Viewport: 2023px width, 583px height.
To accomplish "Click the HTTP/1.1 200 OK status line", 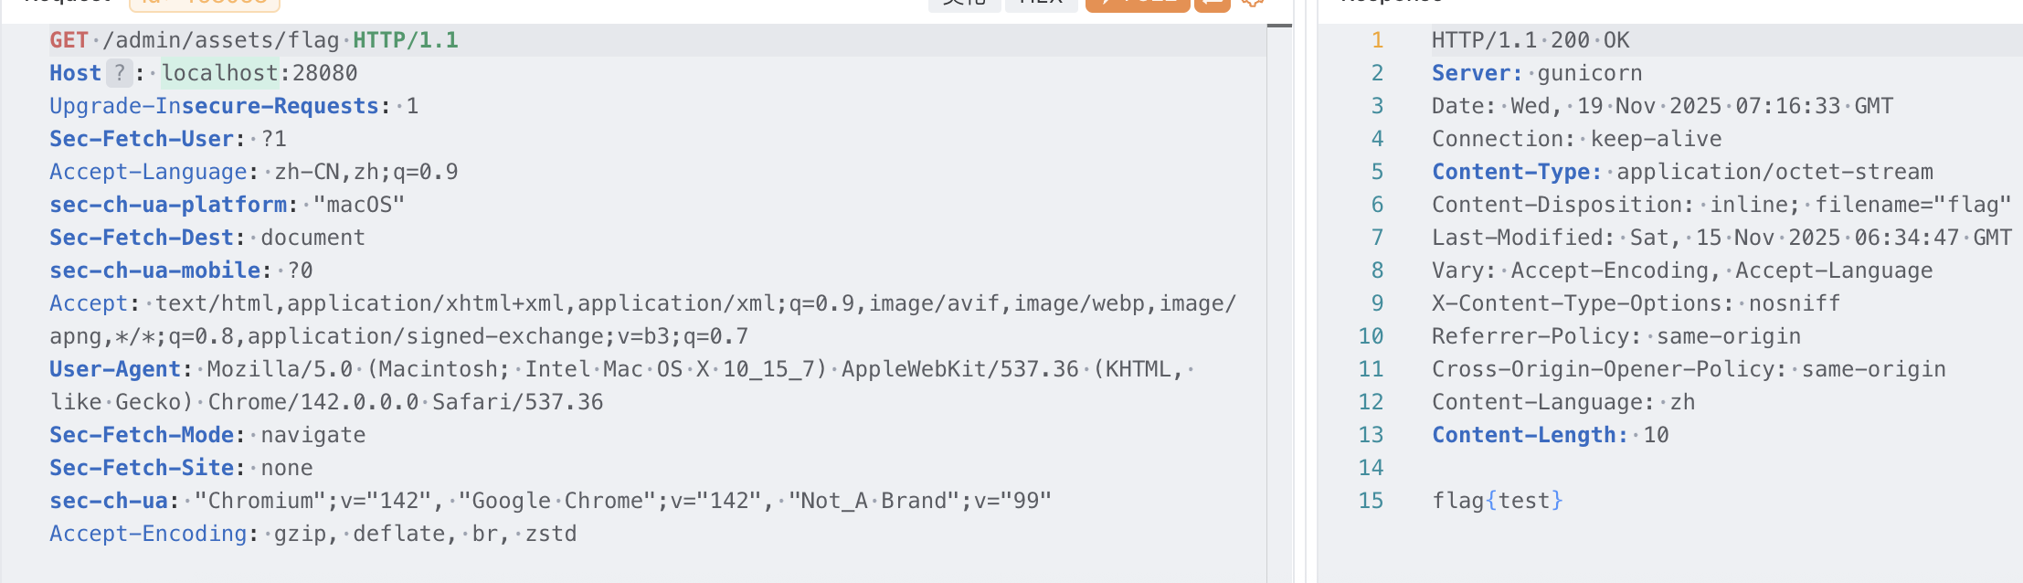I will click(1530, 40).
